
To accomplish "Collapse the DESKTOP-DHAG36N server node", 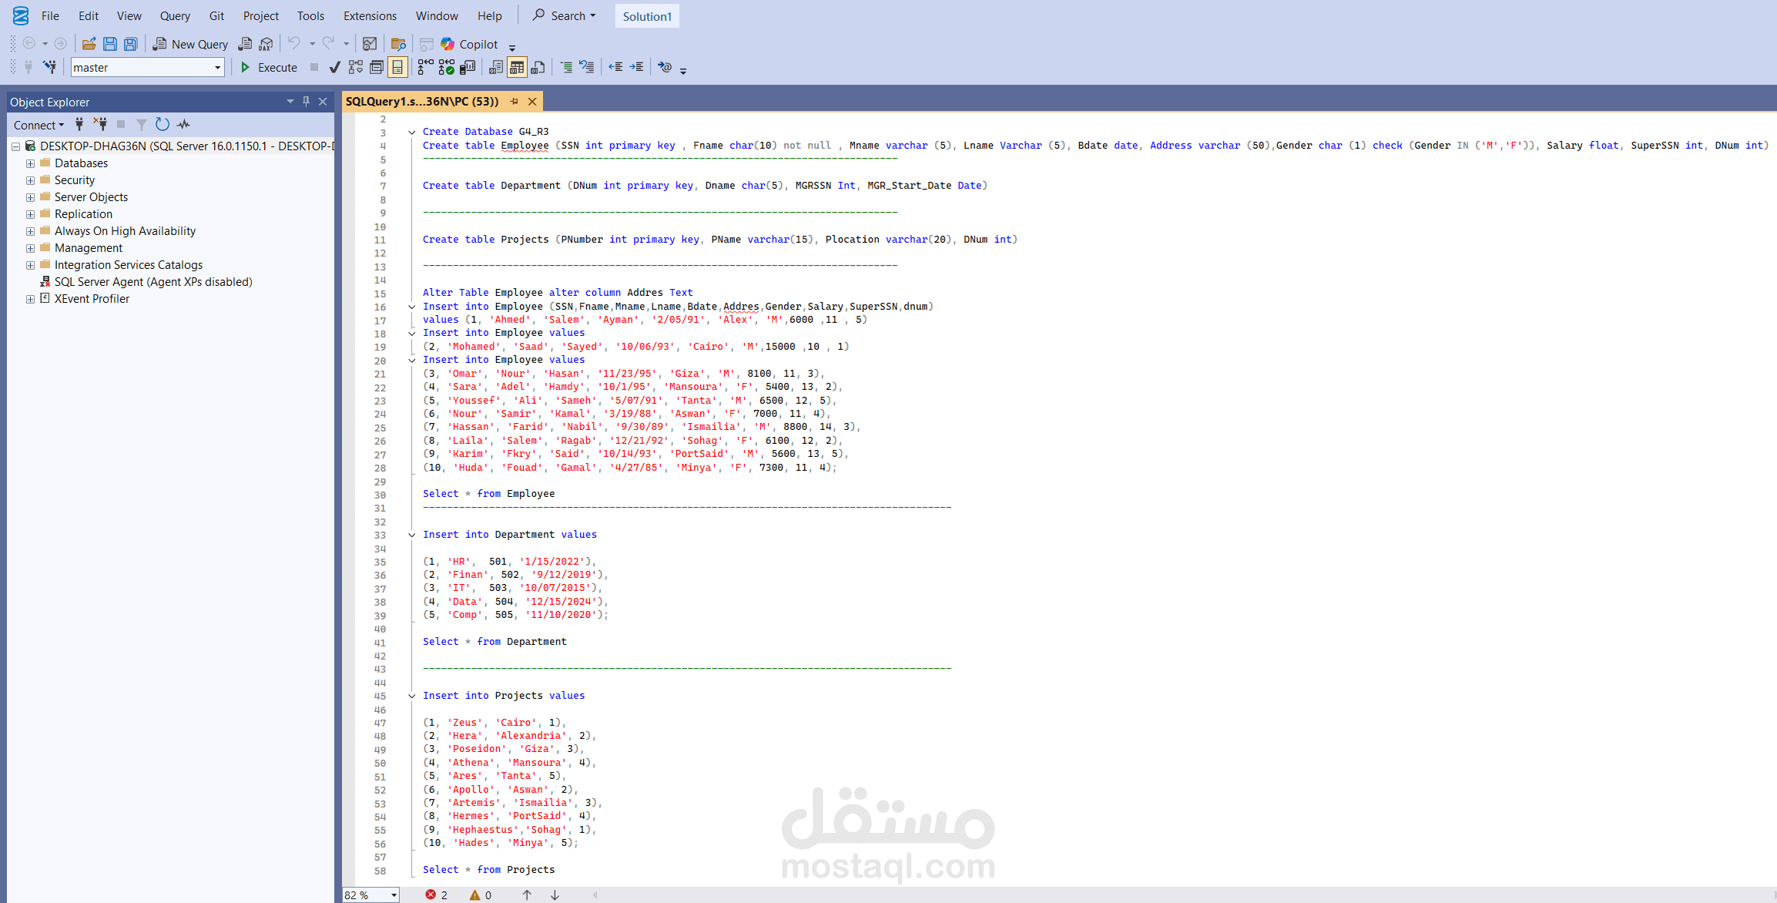I will [15, 146].
